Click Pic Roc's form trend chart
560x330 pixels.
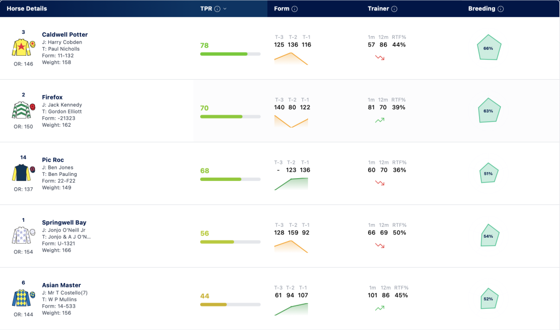291,184
